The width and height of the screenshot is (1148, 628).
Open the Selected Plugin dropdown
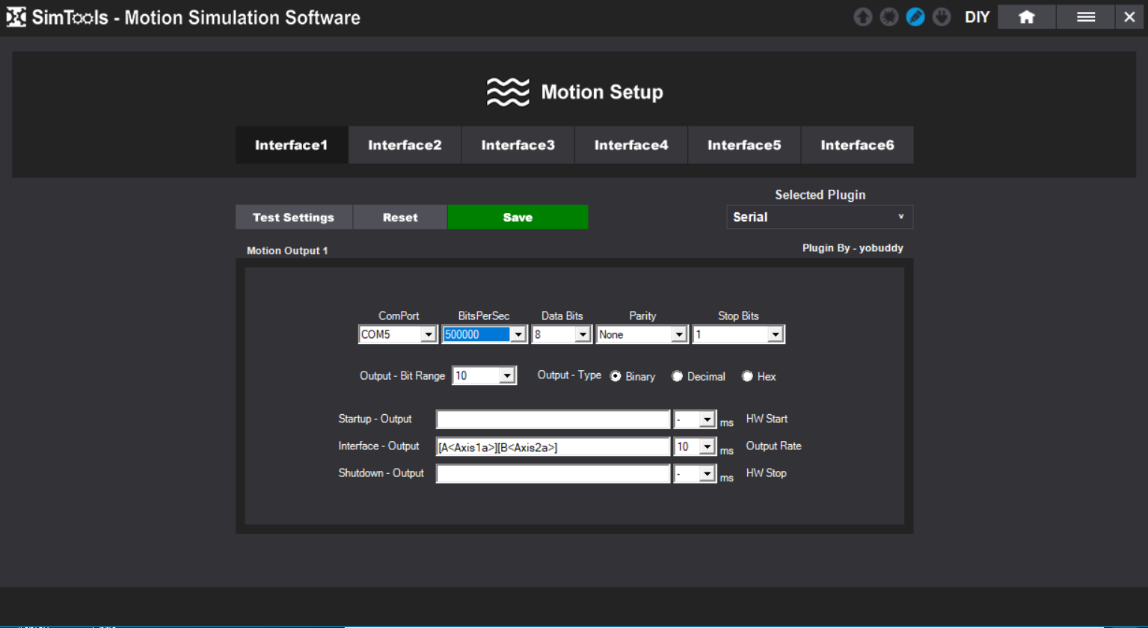click(x=819, y=218)
